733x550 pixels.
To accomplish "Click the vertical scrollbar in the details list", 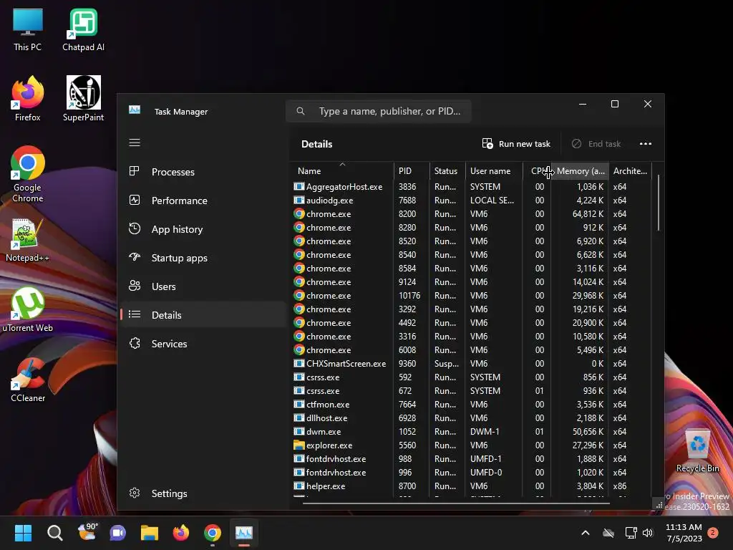I will (x=659, y=203).
